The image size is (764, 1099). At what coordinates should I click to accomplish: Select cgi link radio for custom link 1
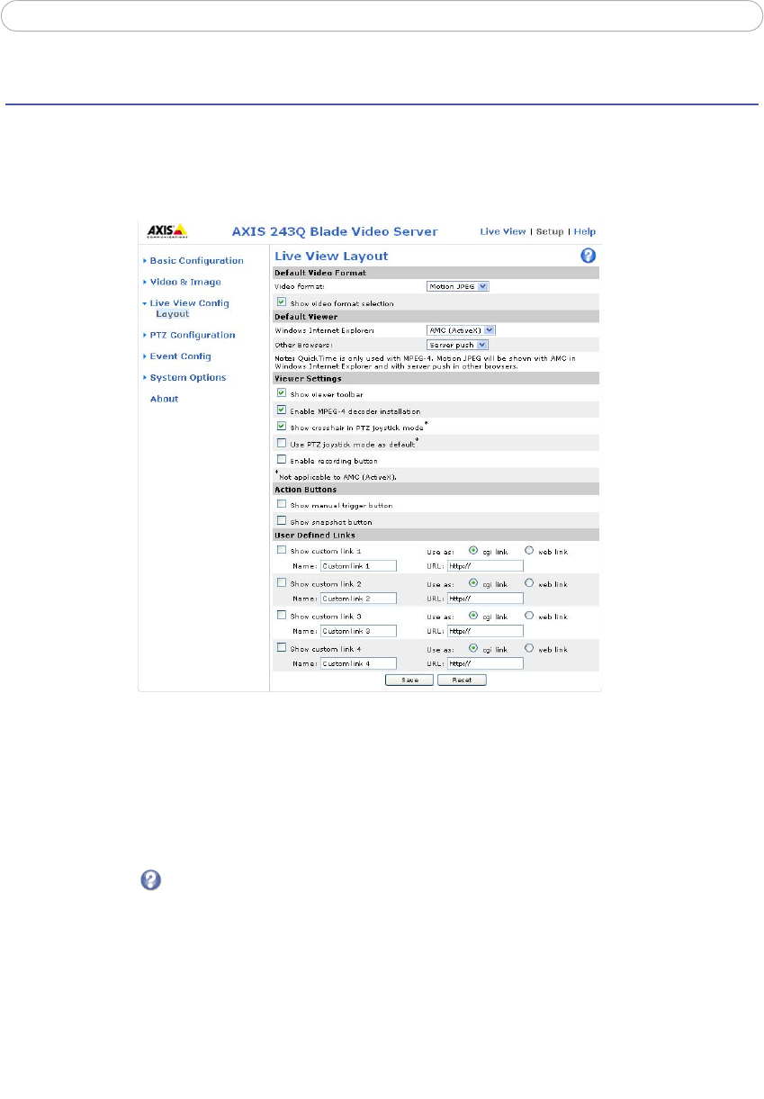click(x=473, y=549)
